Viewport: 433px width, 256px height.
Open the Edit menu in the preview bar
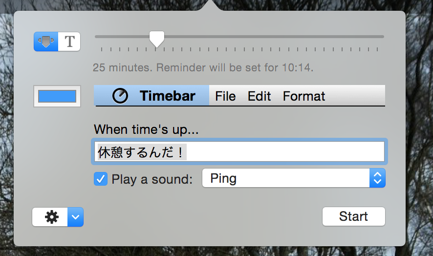tap(259, 96)
